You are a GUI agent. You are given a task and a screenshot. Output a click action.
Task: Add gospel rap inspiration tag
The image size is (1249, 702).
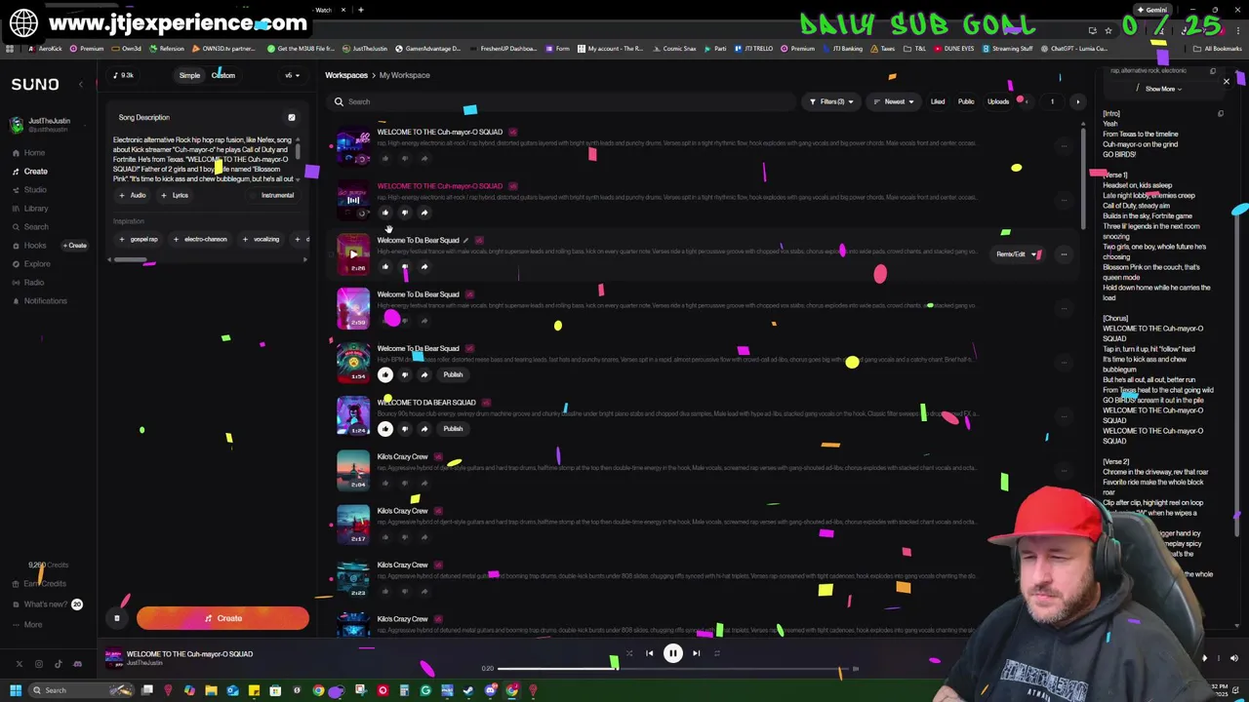[139, 239]
